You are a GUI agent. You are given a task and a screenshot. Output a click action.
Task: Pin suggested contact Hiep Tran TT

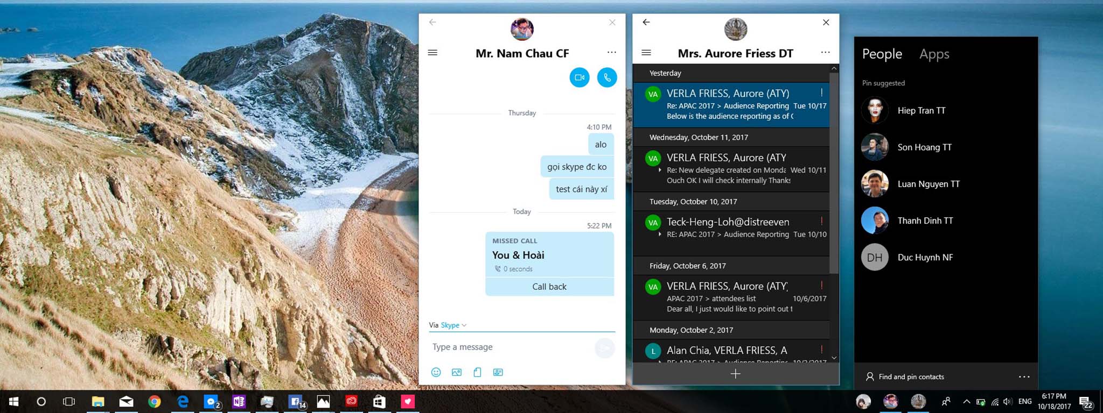pos(946,110)
